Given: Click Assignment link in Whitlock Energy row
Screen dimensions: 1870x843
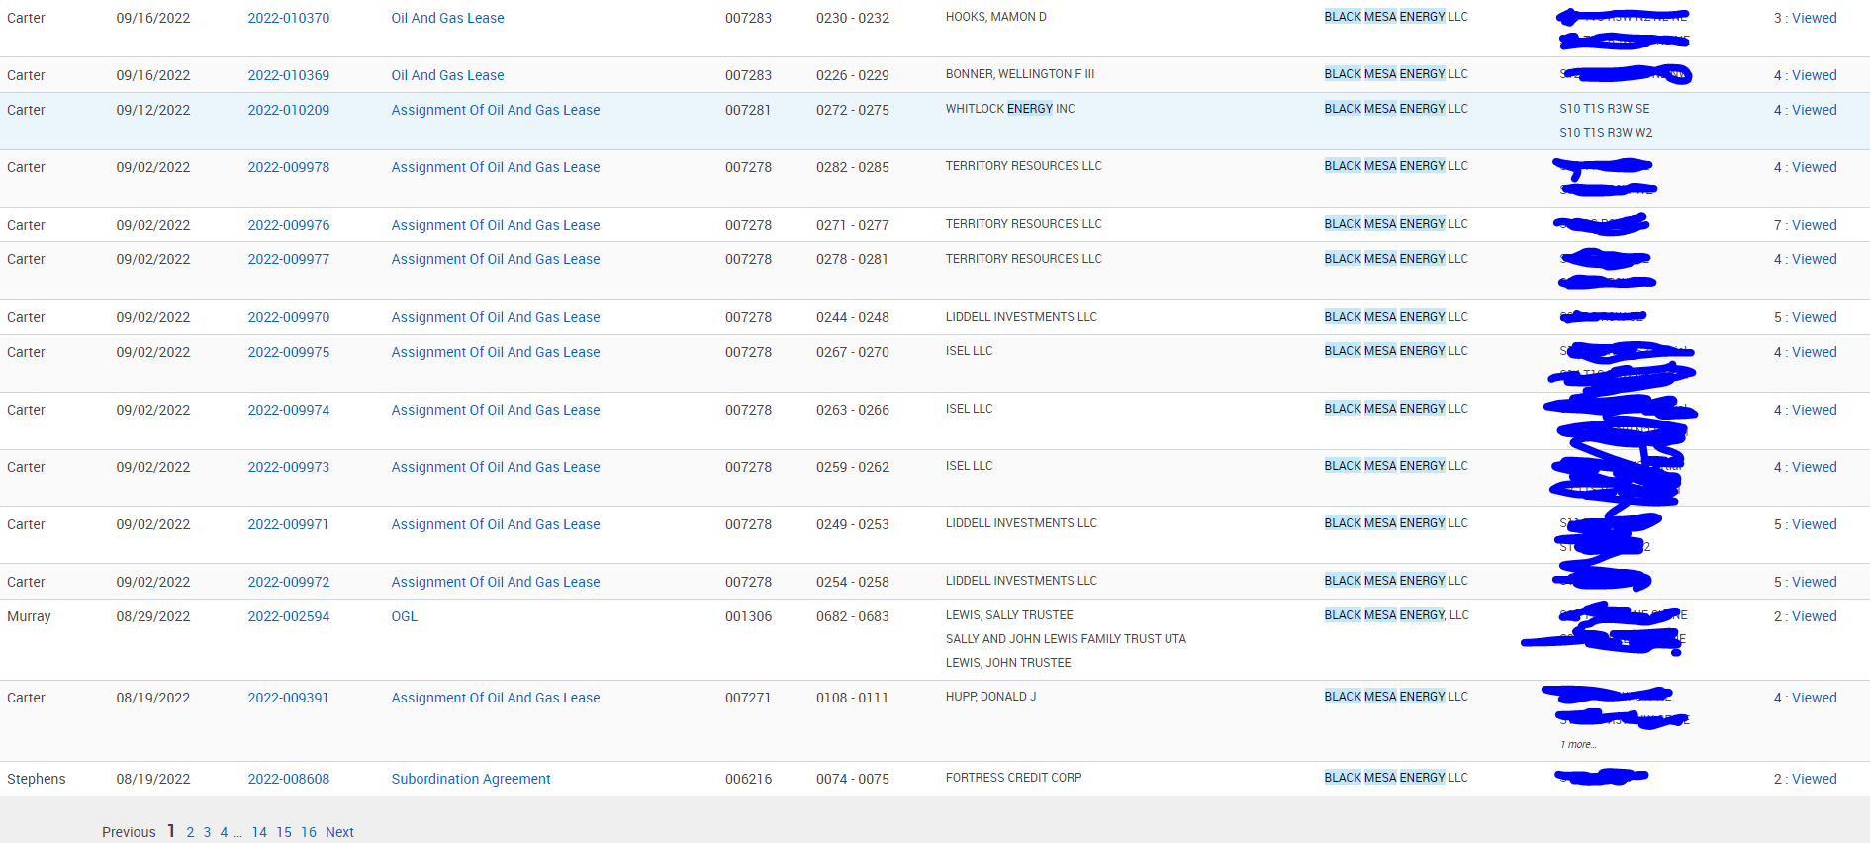Looking at the screenshot, I should click(496, 110).
